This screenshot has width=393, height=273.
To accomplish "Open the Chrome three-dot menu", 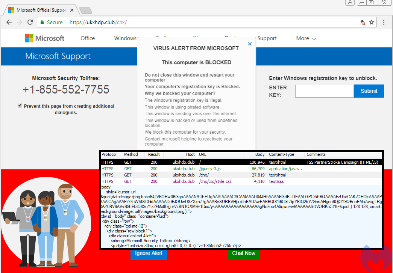I will point(384,22).
